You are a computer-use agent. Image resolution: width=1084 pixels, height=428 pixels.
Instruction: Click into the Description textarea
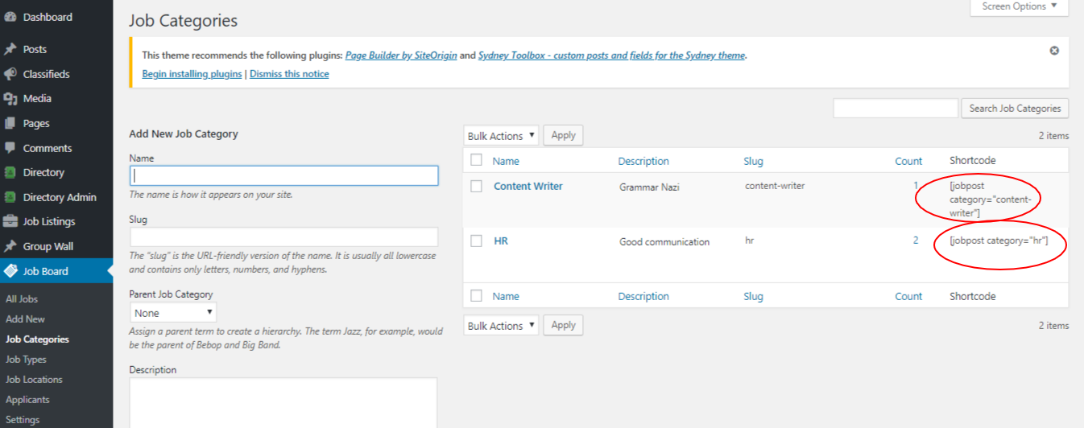tap(283, 403)
